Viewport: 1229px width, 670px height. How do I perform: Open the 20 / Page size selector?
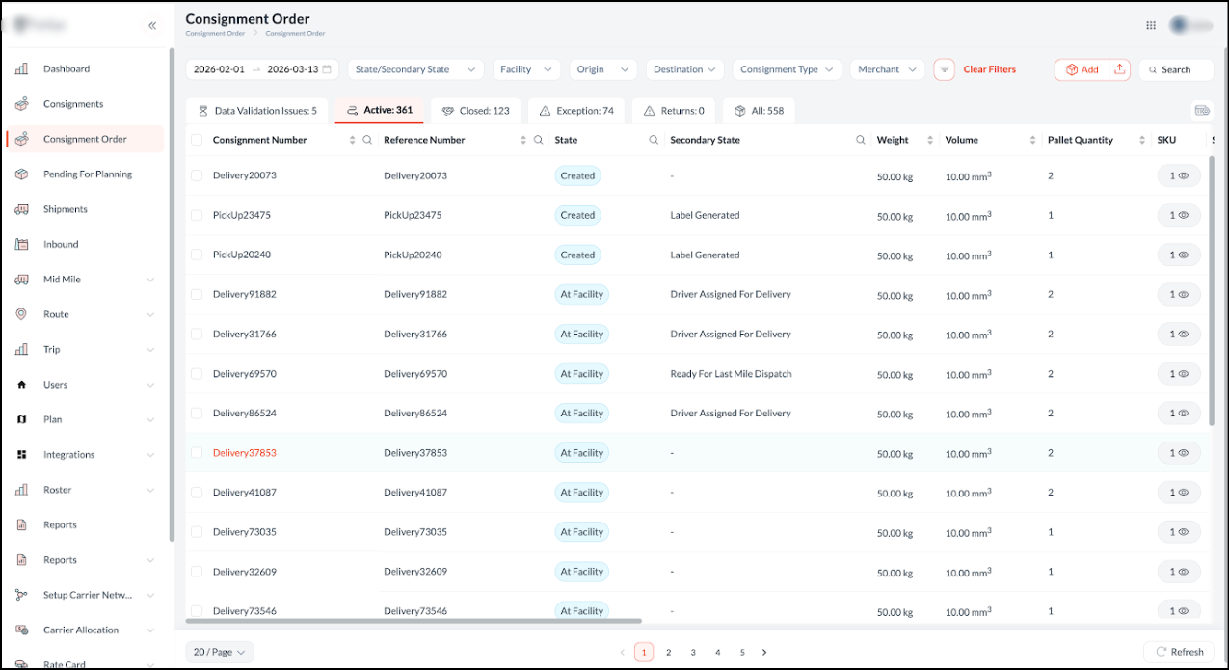point(220,652)
